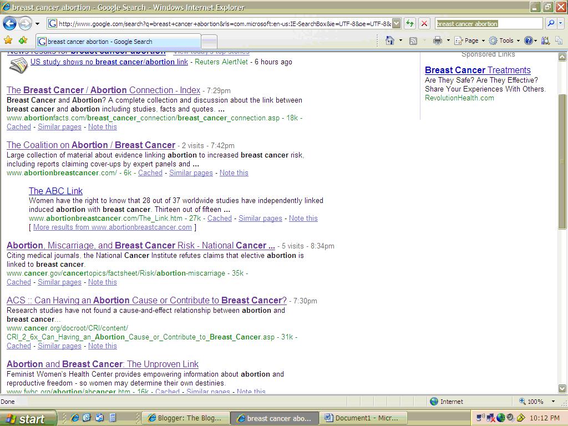Click 'Note this' under cancer.org result

pos(103,346)
